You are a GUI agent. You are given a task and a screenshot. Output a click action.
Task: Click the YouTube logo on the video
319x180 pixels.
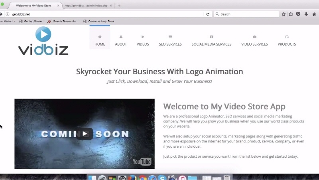[x=142, y=162]
